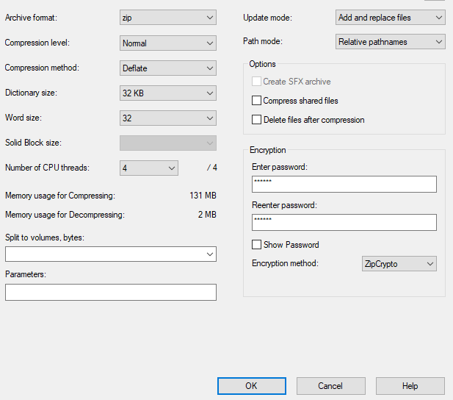Viewport: 453px width, 400px height.
Task: Click the Cancel button
Action: tap(331, 386)
